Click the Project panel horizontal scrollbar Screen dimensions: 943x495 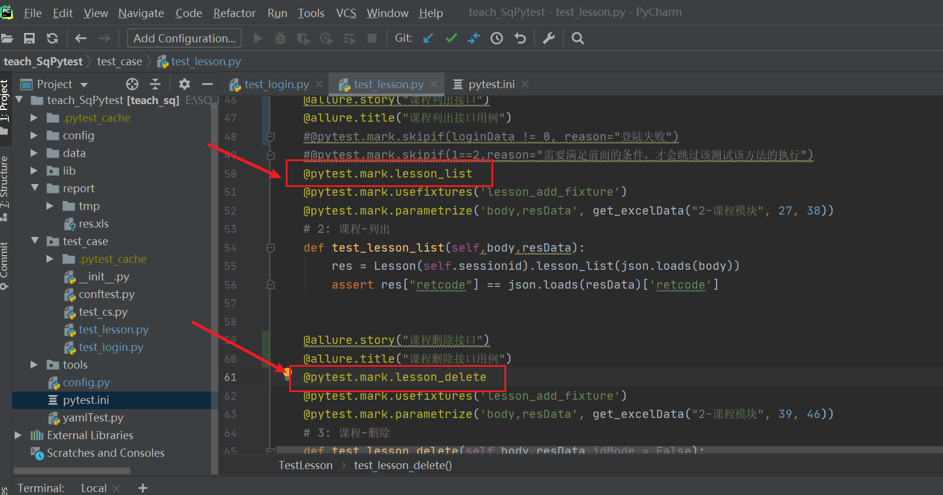pos(72,470)
